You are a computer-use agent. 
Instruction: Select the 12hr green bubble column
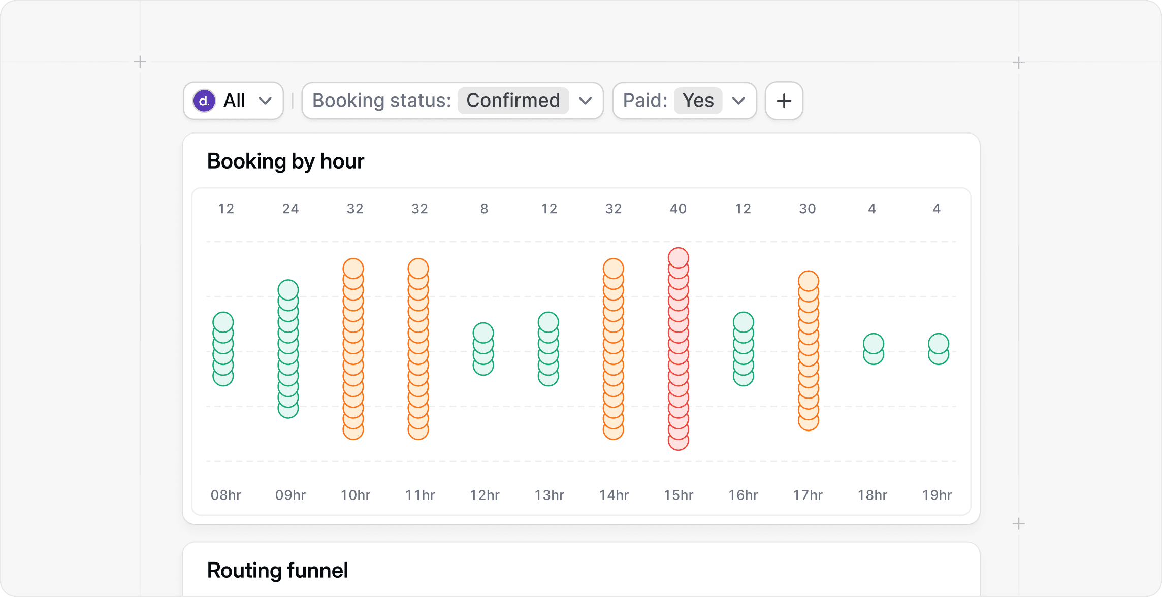coord(483,349)
